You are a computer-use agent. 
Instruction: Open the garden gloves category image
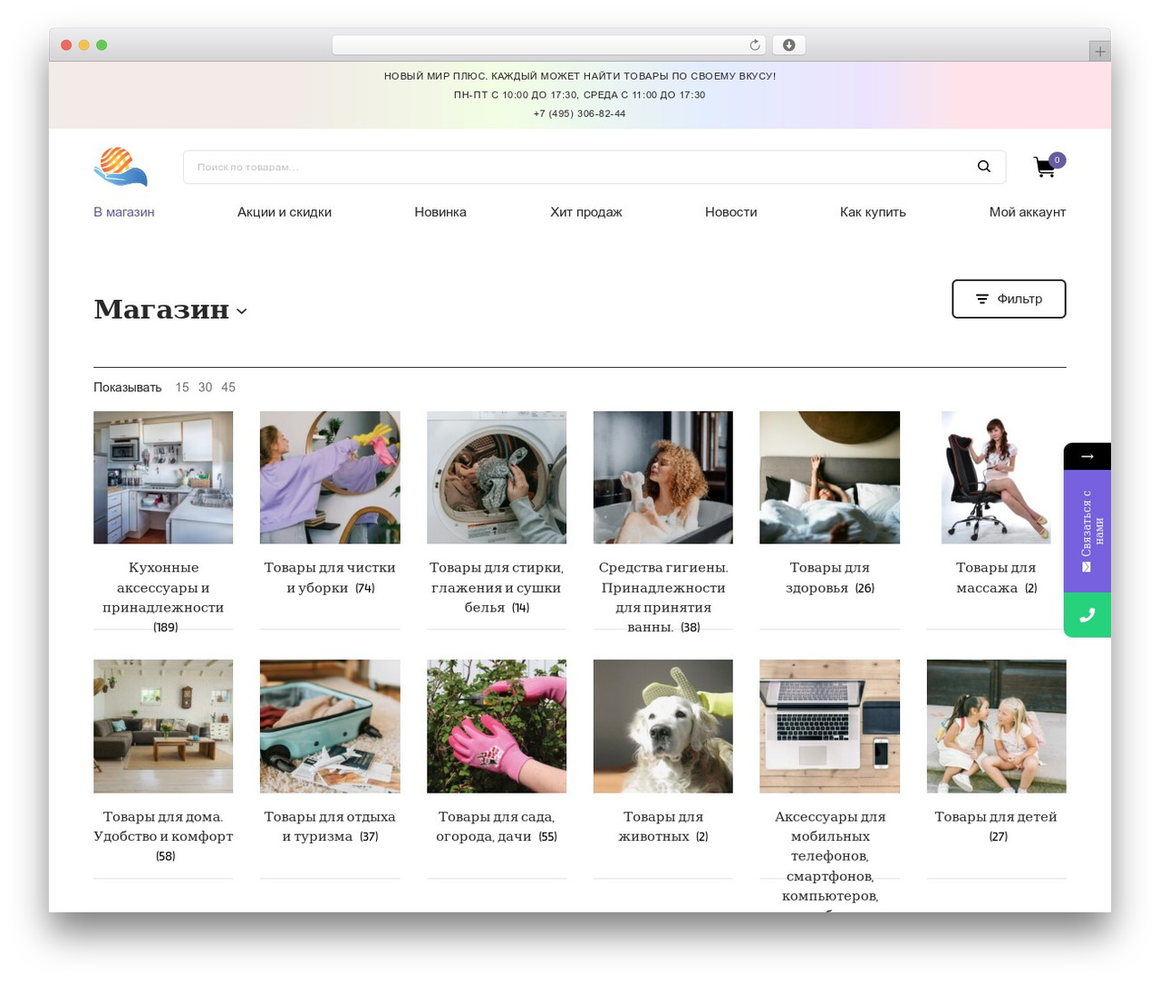click(x=497, y=727)
